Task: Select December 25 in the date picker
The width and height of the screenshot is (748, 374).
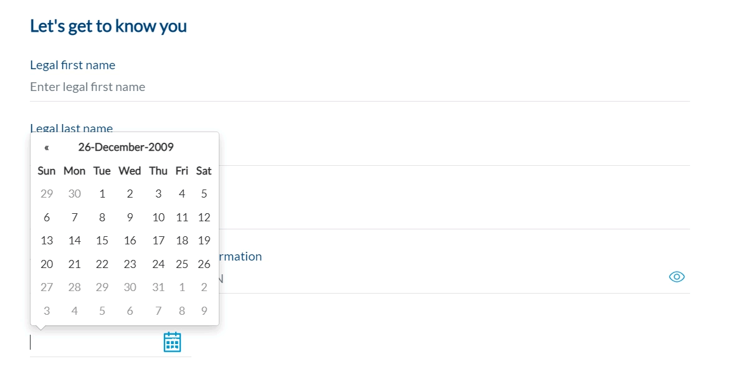Action: pos(182,264)
